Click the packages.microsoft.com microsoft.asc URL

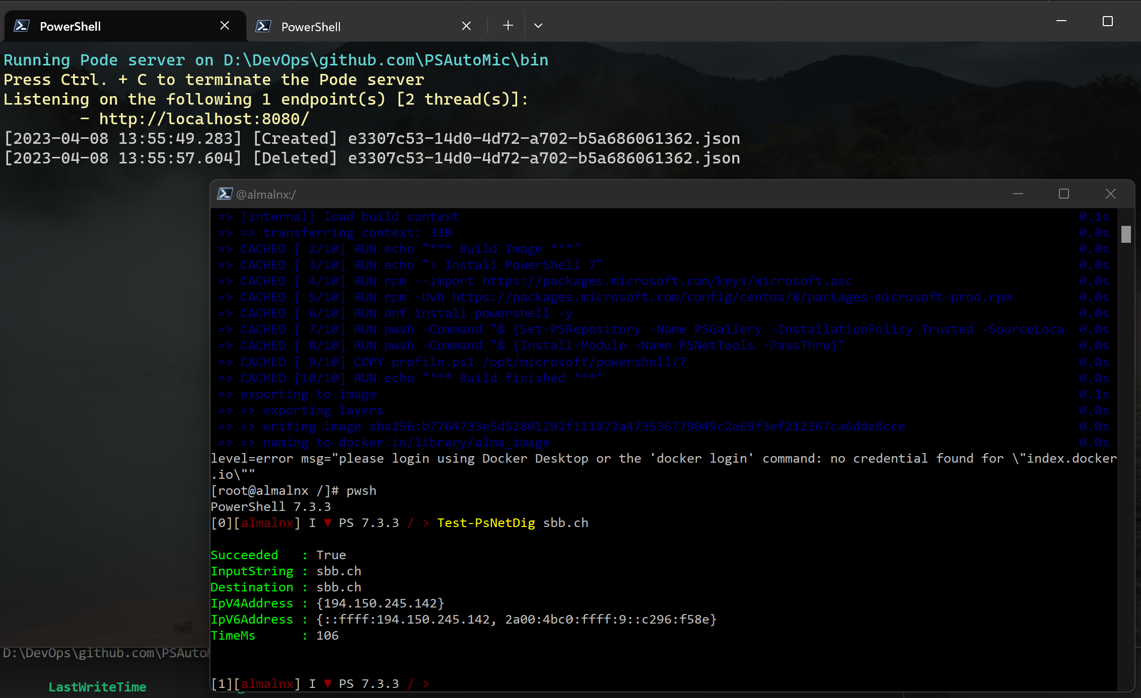click(667, 281)
